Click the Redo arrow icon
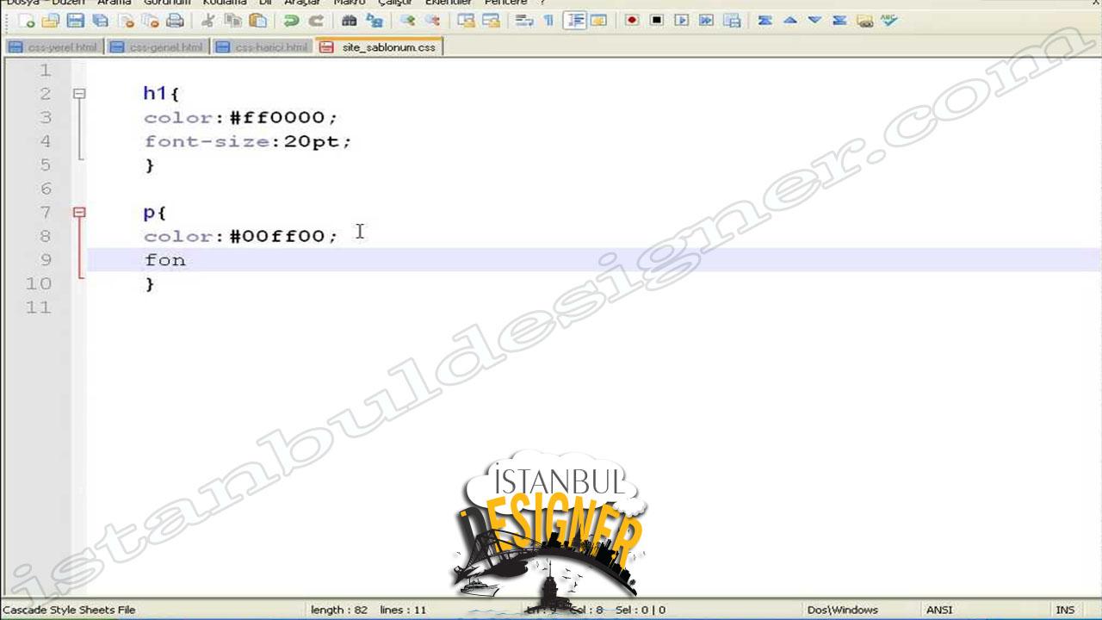The height and width of the screenshot is (620, 1102). (316, 21)
